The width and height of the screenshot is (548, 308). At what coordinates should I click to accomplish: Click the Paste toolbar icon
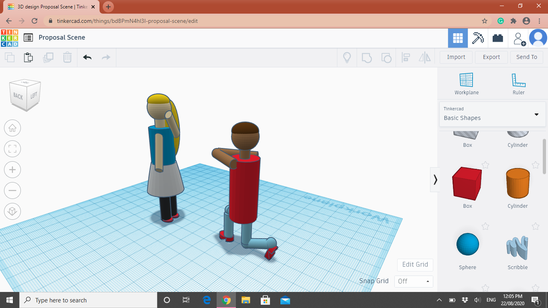pyautogui.click(x=28, y=57)
